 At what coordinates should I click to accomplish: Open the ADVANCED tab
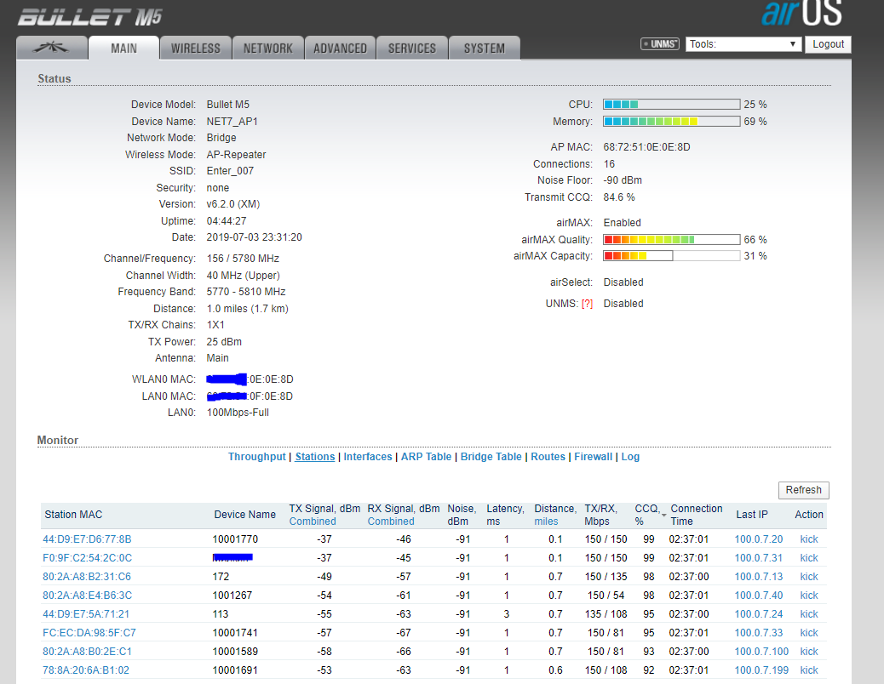pos(340,48)
